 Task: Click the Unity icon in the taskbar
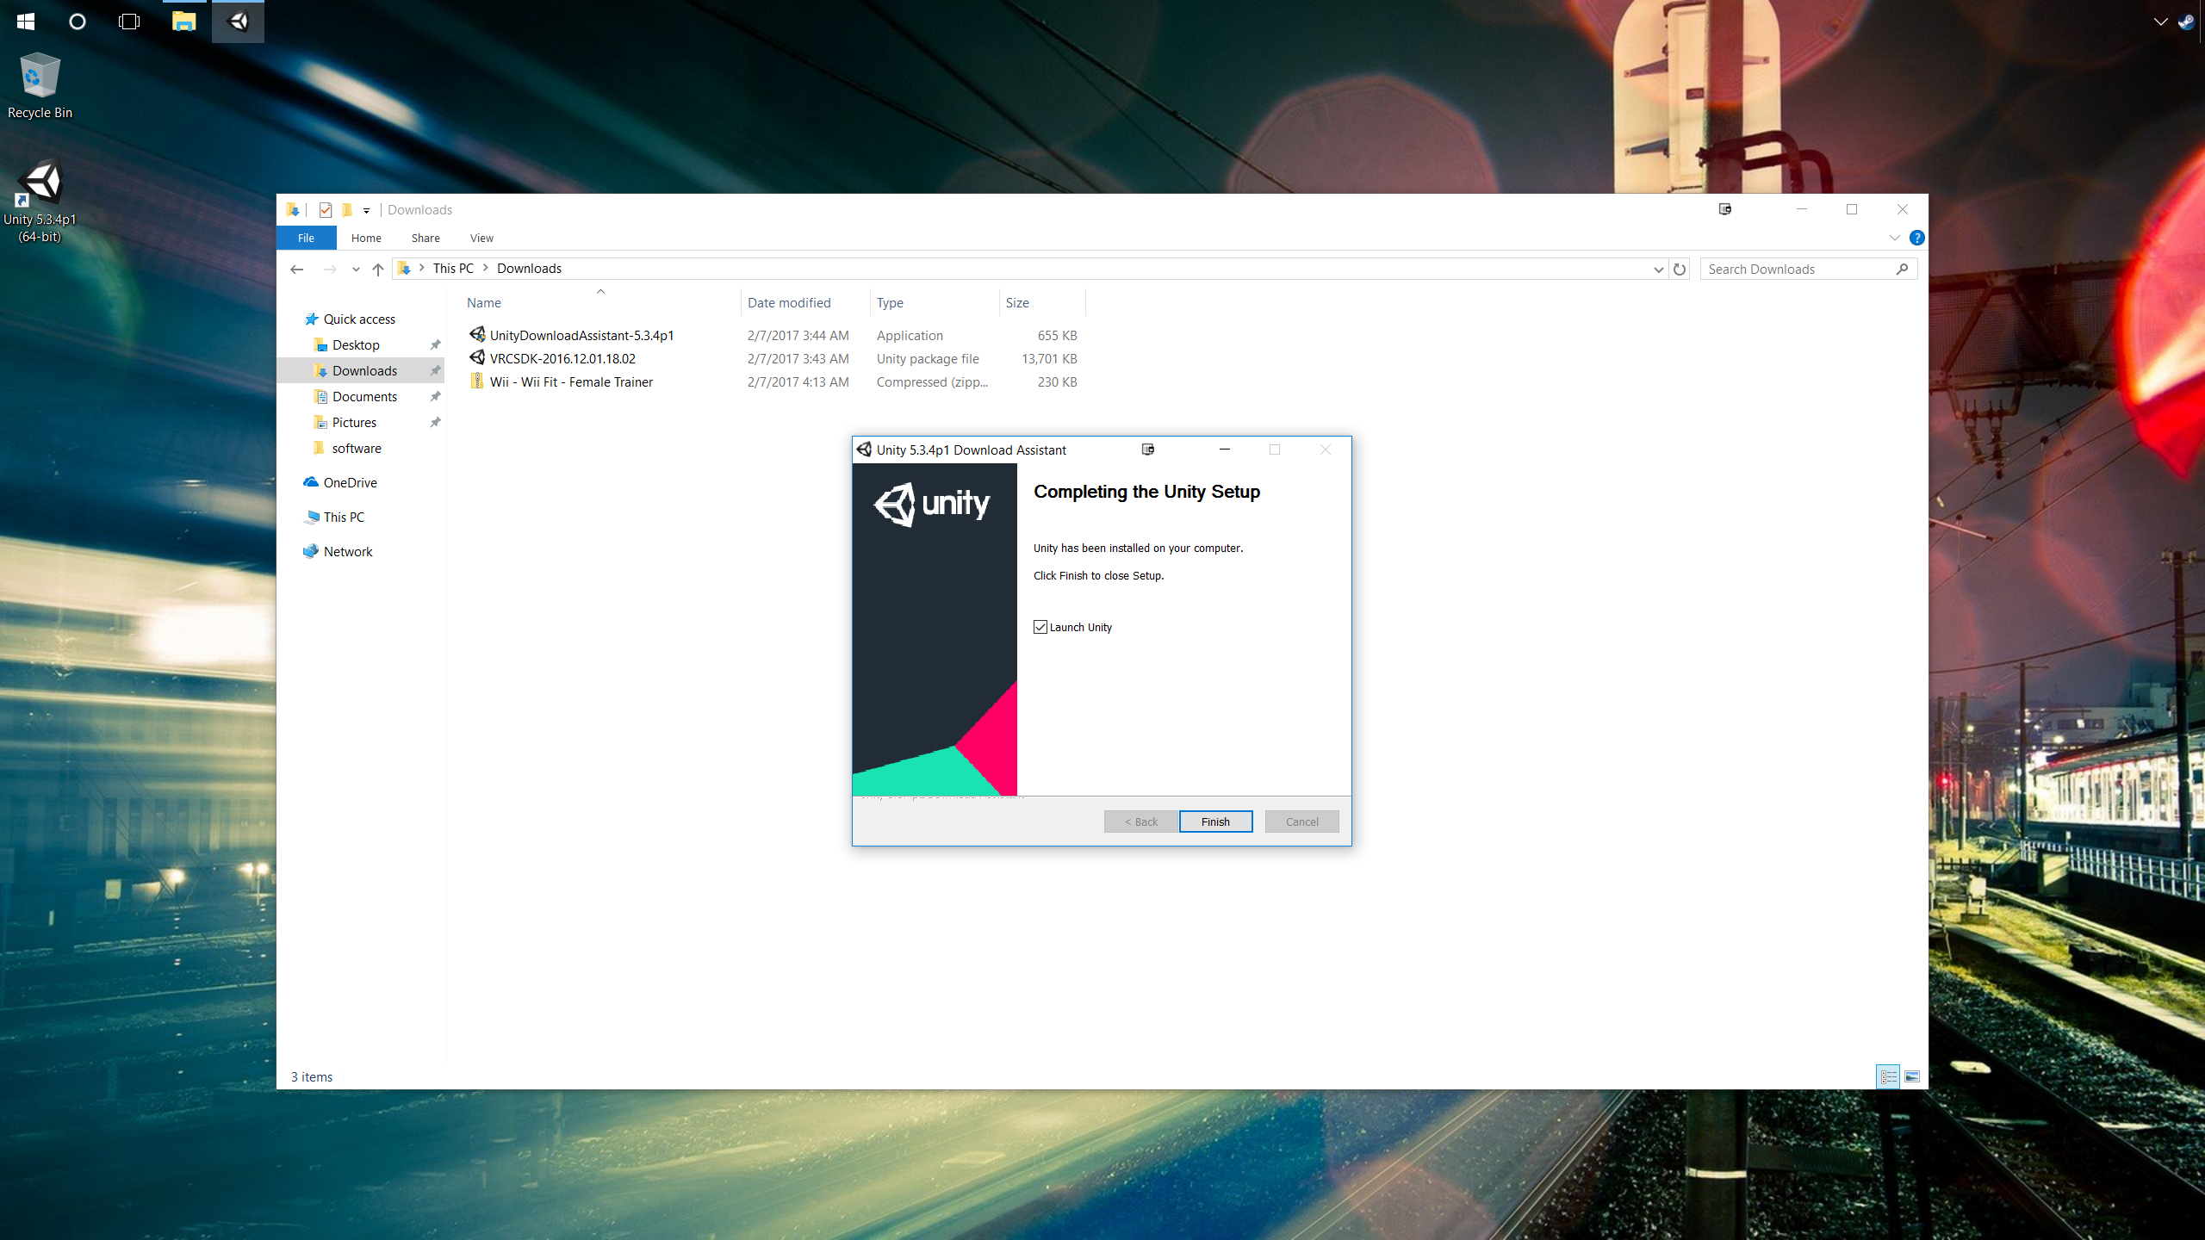tap(239, 22)
